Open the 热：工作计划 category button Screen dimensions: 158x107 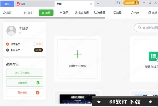[x=25, y=73]
